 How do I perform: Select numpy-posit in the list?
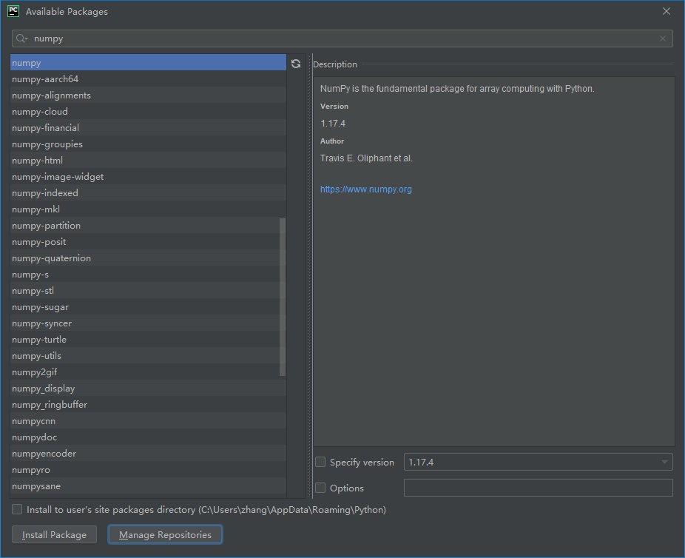[148, 242]
